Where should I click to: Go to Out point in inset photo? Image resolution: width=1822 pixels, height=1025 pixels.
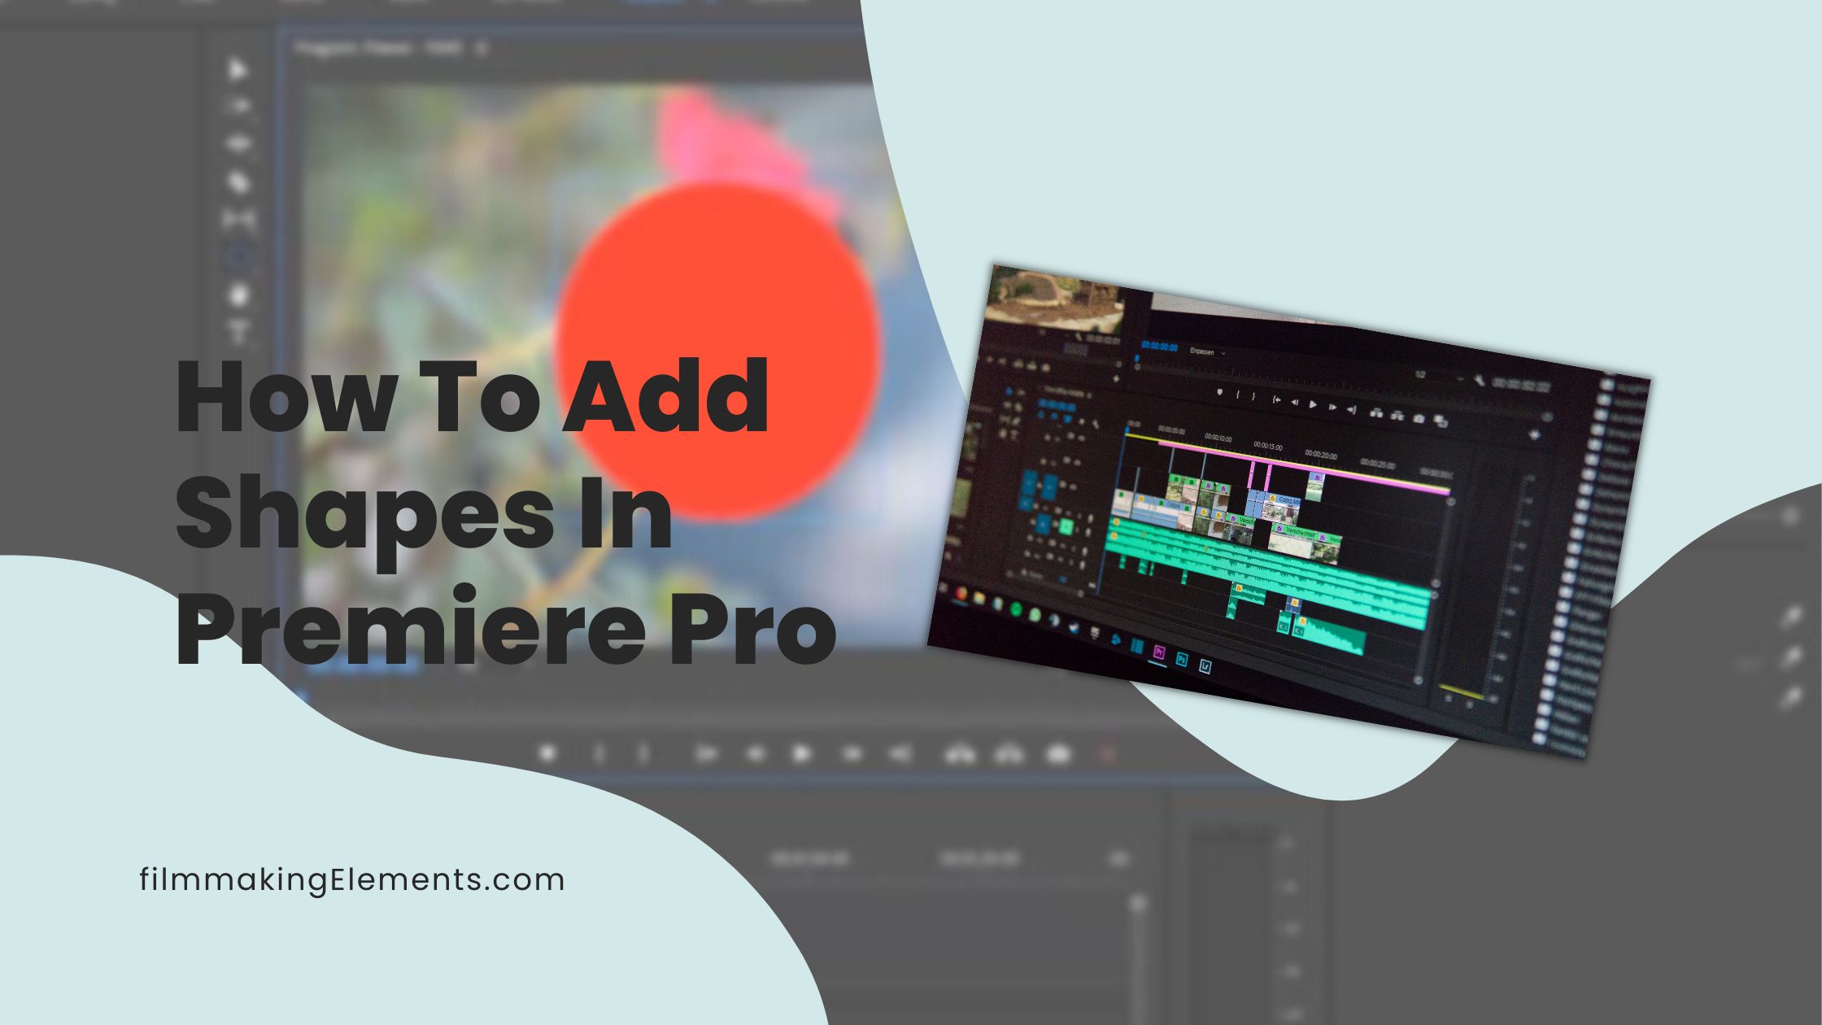pos(1352,410)
